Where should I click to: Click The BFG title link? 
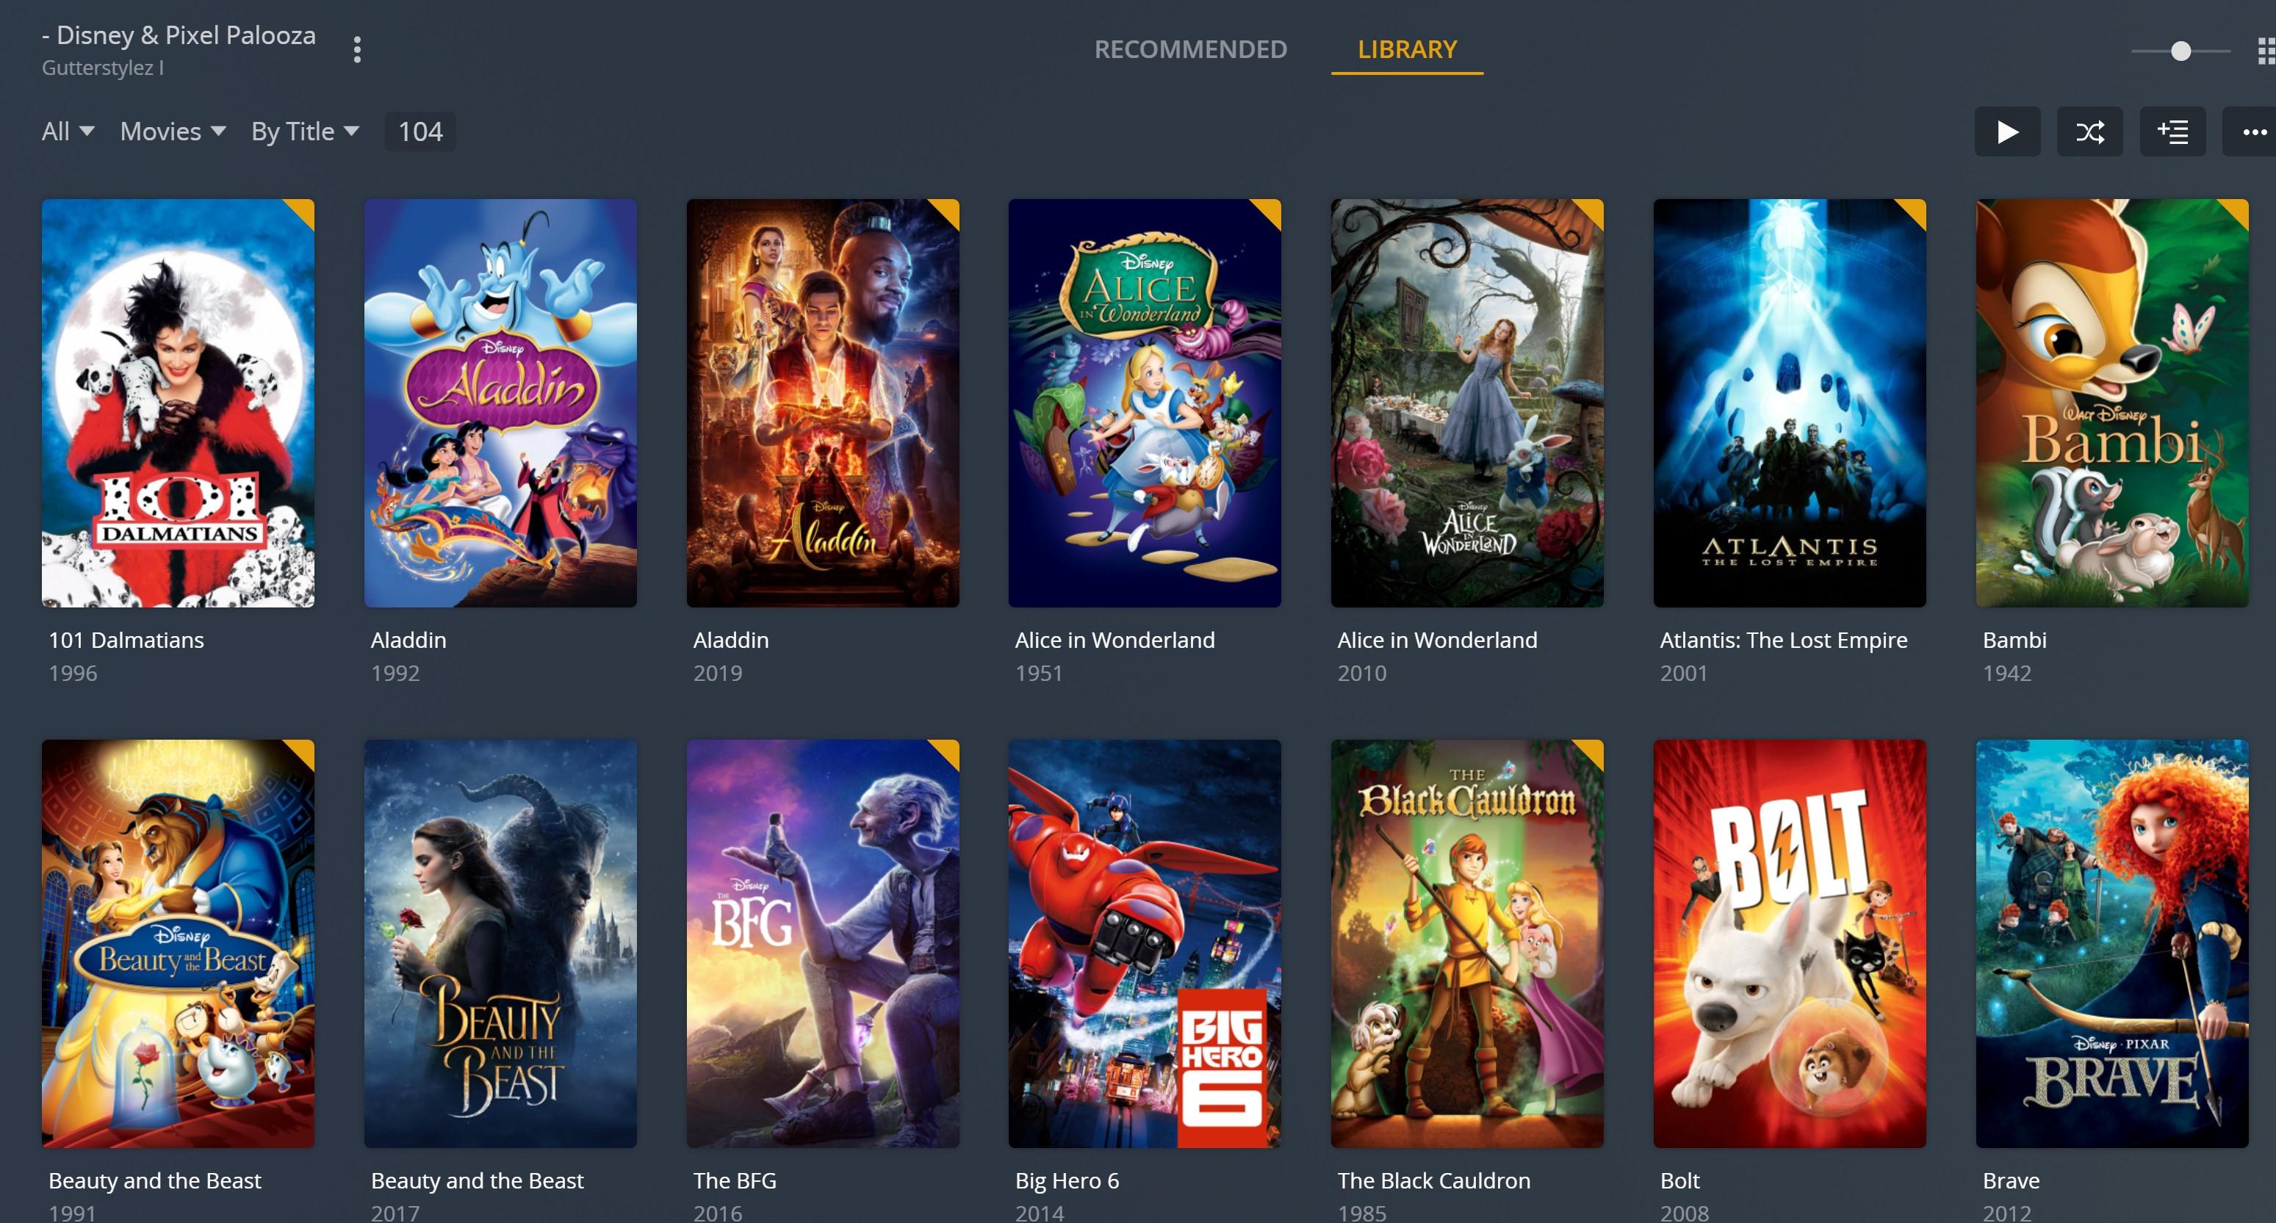pyautogui.click(x=734, y=1180)
